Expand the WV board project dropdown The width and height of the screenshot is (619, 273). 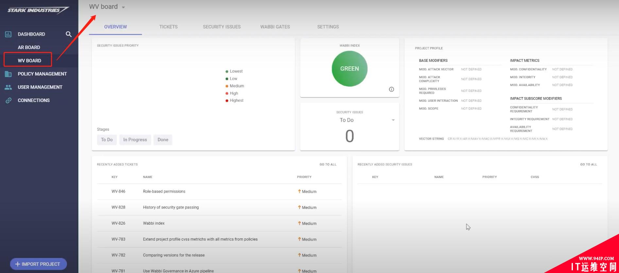[x=123, y=7]
